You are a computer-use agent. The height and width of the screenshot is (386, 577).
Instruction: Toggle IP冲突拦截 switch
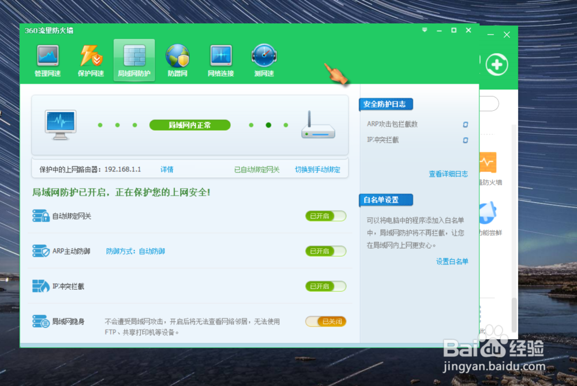[325, 286]
